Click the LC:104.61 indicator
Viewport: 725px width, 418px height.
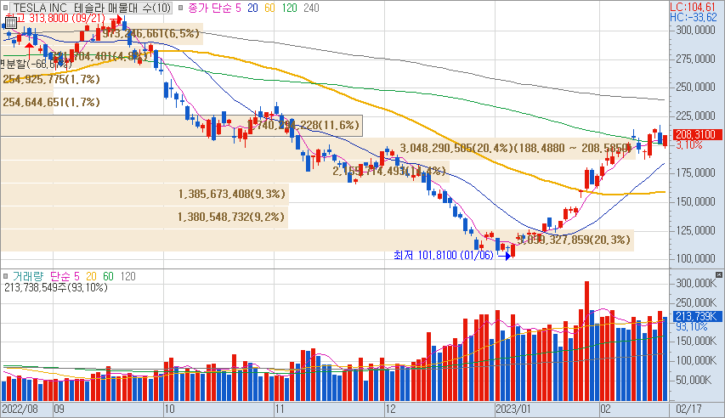coord(693,7)
